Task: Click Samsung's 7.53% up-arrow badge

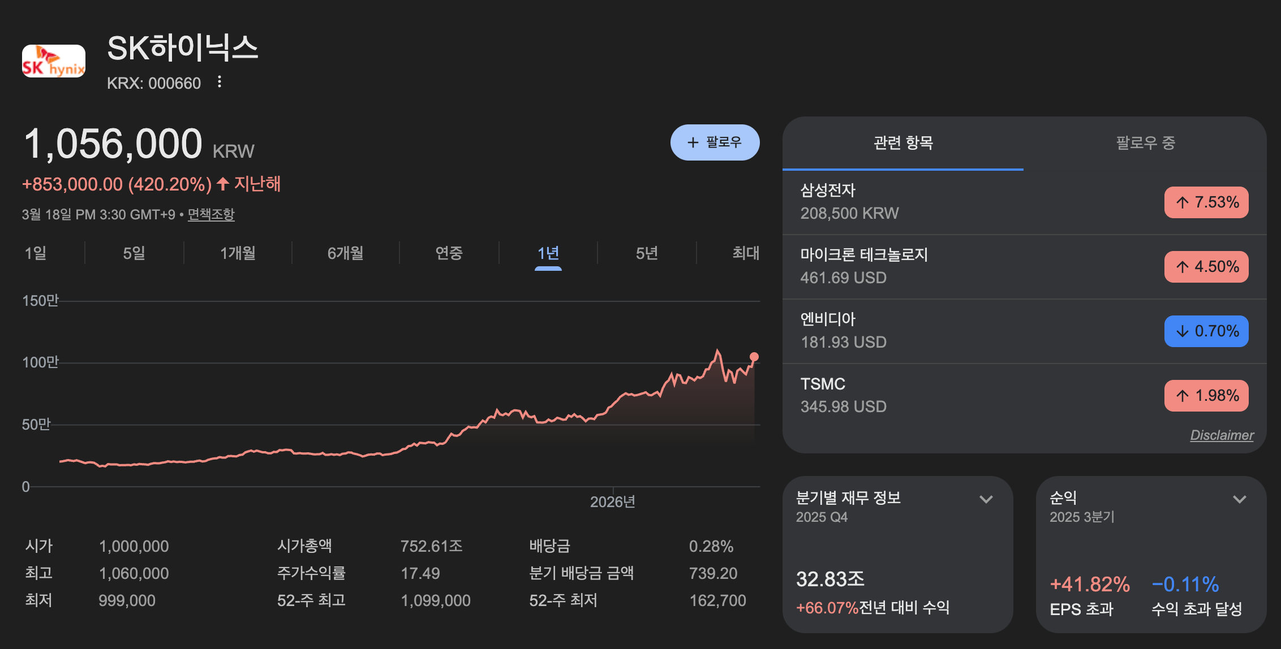Action: 1206,202
